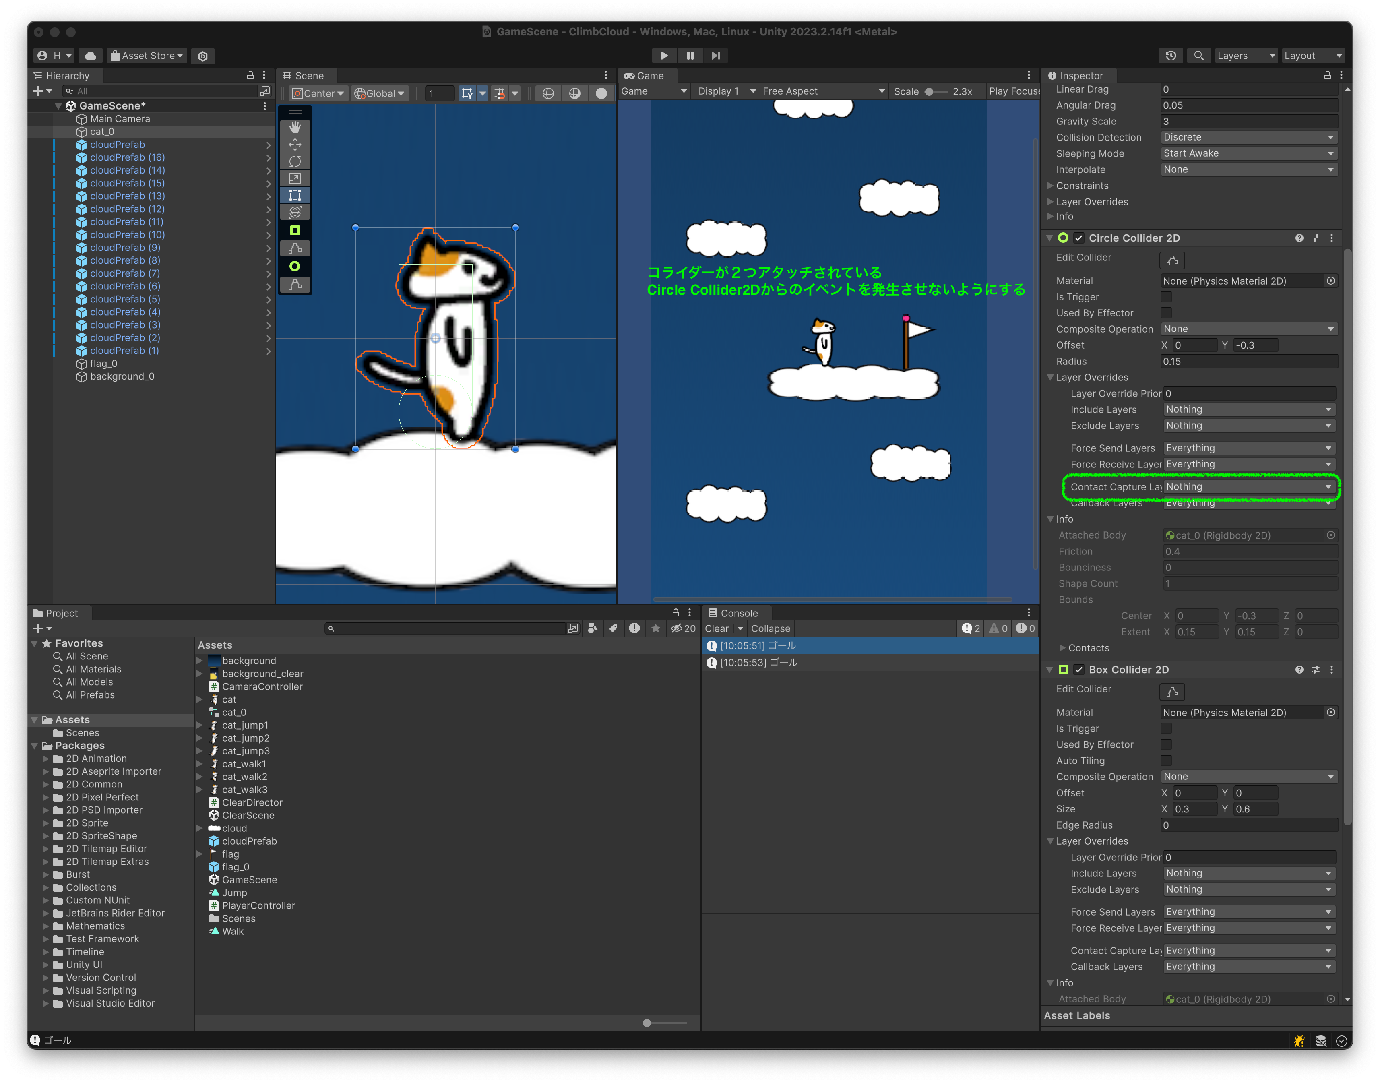Expand the Constraints section

(x=1052, y=186)
